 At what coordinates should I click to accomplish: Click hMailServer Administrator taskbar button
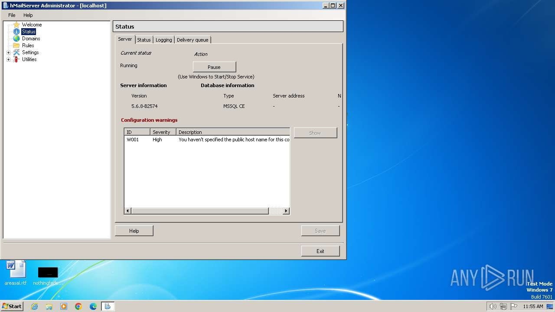(x=108, y=306)
